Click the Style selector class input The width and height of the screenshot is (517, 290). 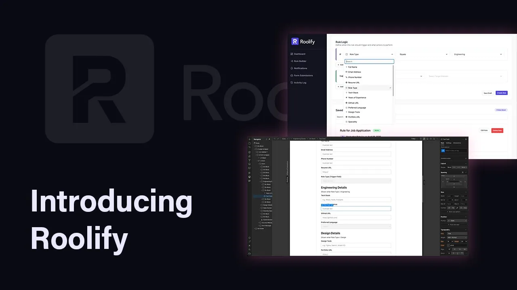coord(456,151)
